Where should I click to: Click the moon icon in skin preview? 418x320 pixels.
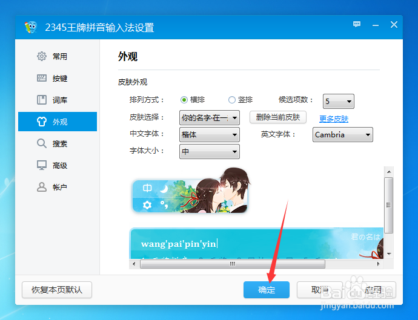164,189
